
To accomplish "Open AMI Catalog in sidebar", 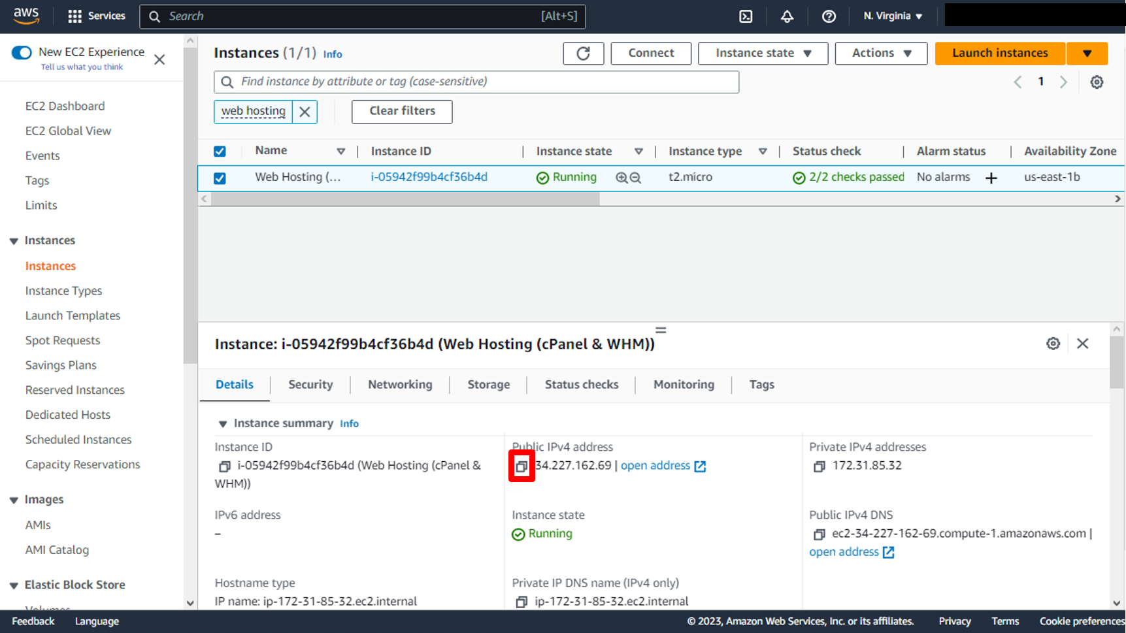I will point(57,551).
